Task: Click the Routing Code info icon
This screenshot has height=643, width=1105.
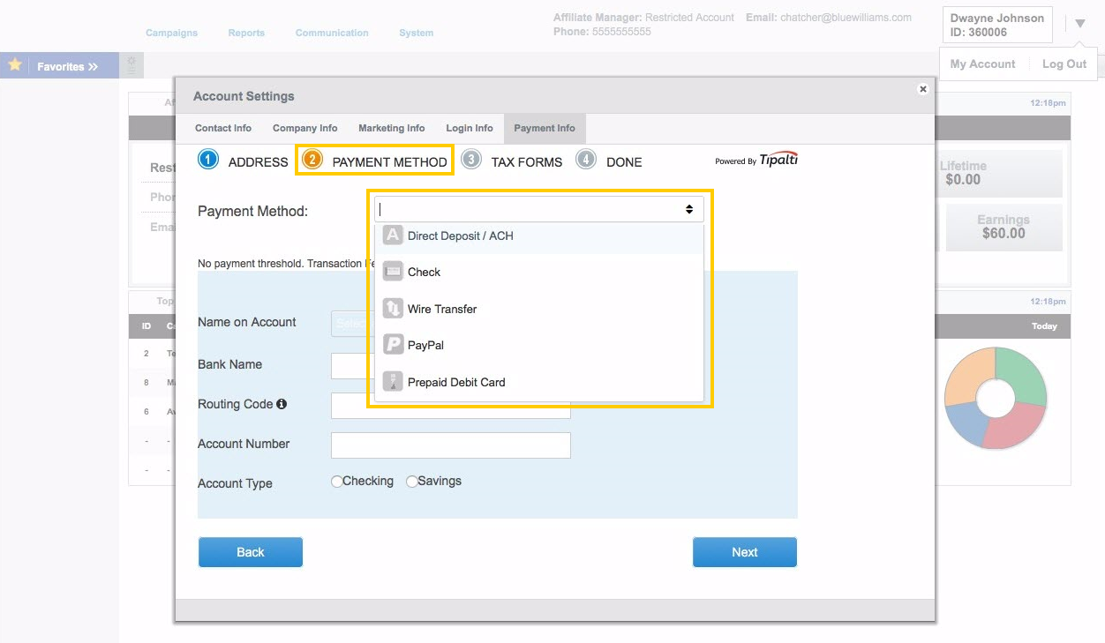Action: tap(281, 403)
